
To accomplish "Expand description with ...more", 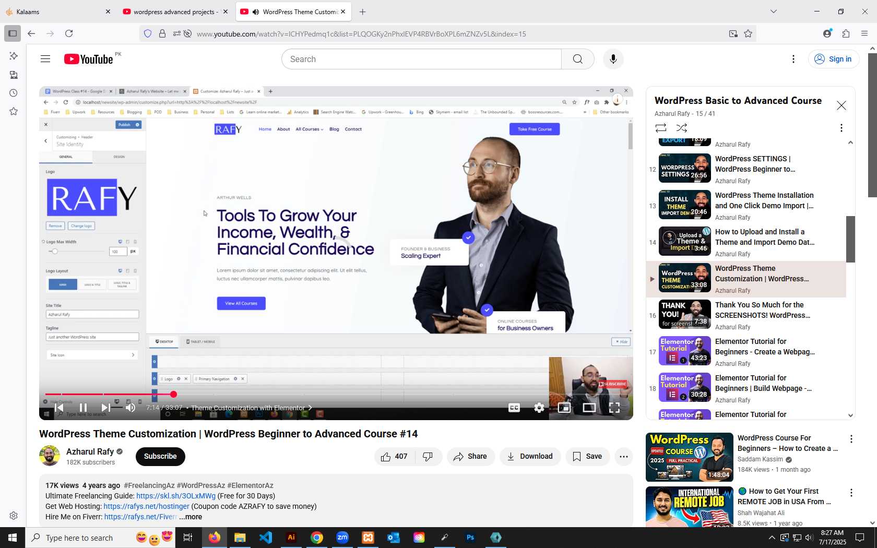I will (191, 517).
